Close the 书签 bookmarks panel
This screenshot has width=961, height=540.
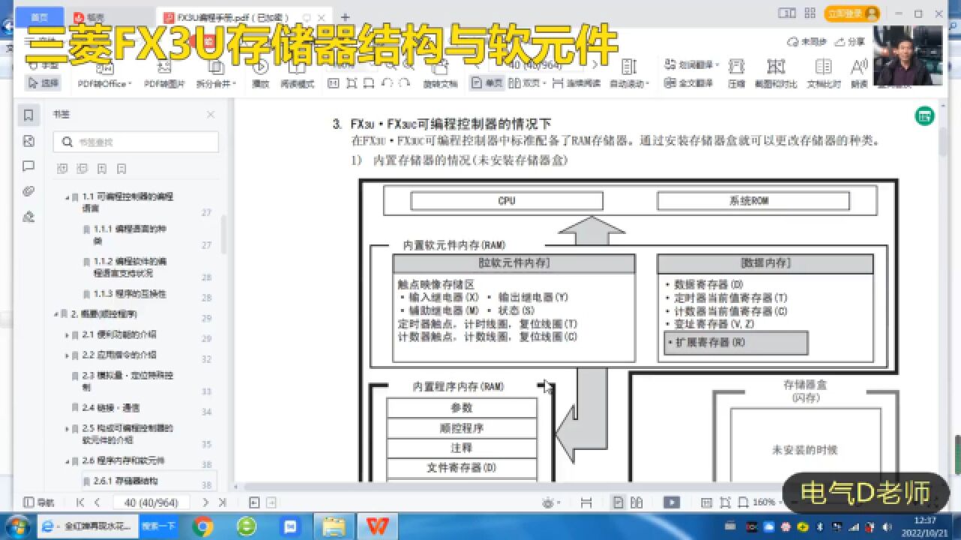(x=211, y=115)
